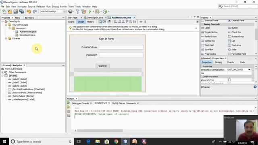Collapse the demosignin package node
The width and height of the screenshot is (258, 145).
click(10, 28)
